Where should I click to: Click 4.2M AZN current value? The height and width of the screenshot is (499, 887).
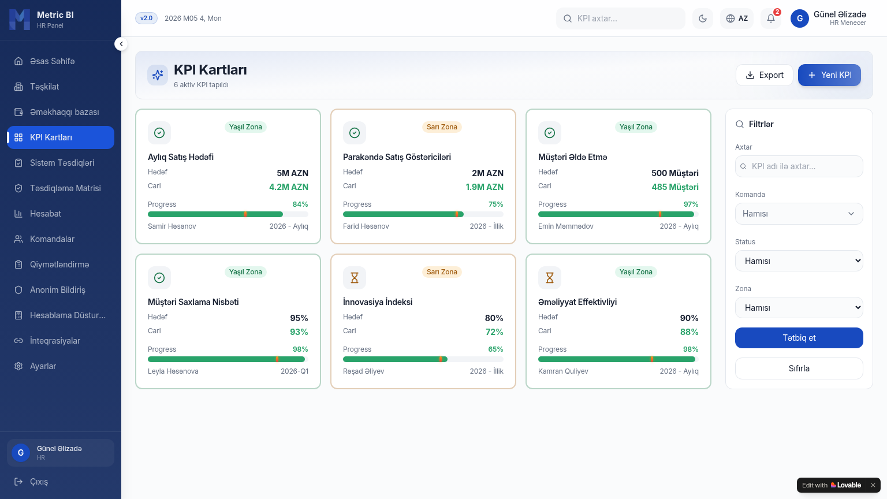tap(289, 187)
